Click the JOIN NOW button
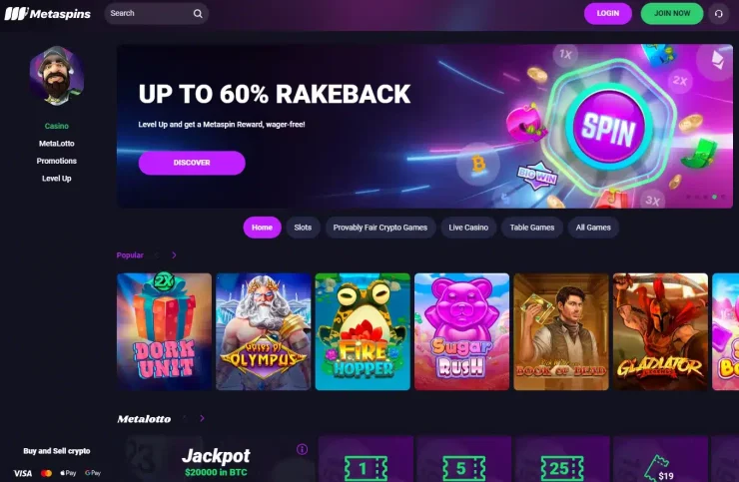 pyautogui.click(x=672, y=14)
